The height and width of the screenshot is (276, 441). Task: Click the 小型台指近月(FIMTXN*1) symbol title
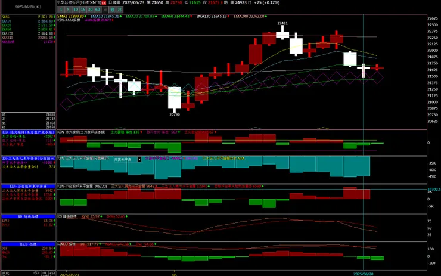click(x=79, y=2)
